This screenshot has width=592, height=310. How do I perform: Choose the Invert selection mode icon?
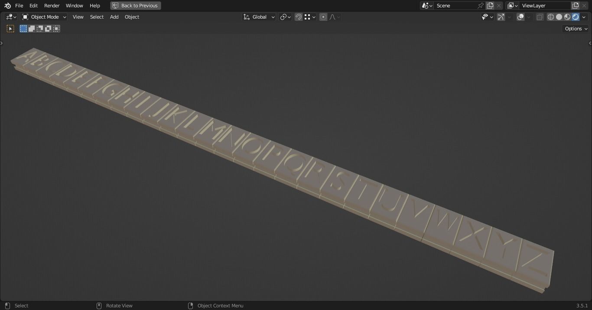point(48,29)
